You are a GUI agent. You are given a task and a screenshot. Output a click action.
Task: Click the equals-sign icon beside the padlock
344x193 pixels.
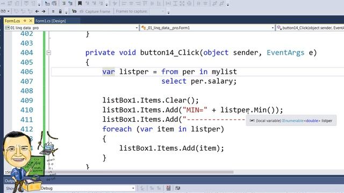pos(53,11)
